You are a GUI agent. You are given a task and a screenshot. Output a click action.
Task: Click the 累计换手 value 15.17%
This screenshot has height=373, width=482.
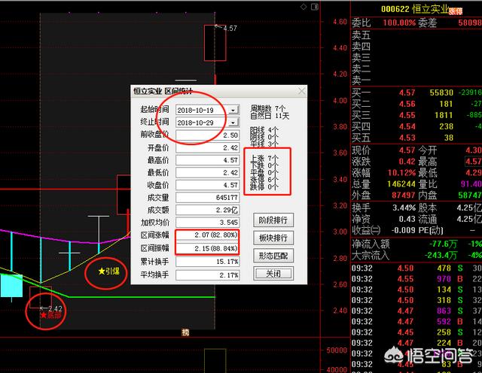click(x=208, y=262)
